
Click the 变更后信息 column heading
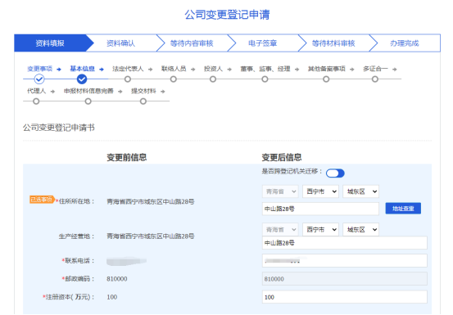(x=282, y=157)
